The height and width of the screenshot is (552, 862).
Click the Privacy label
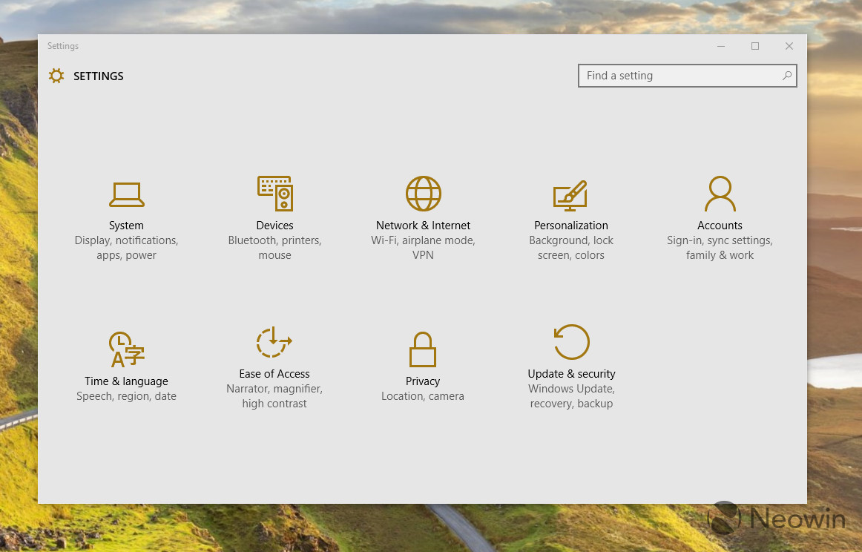[423, 381]
